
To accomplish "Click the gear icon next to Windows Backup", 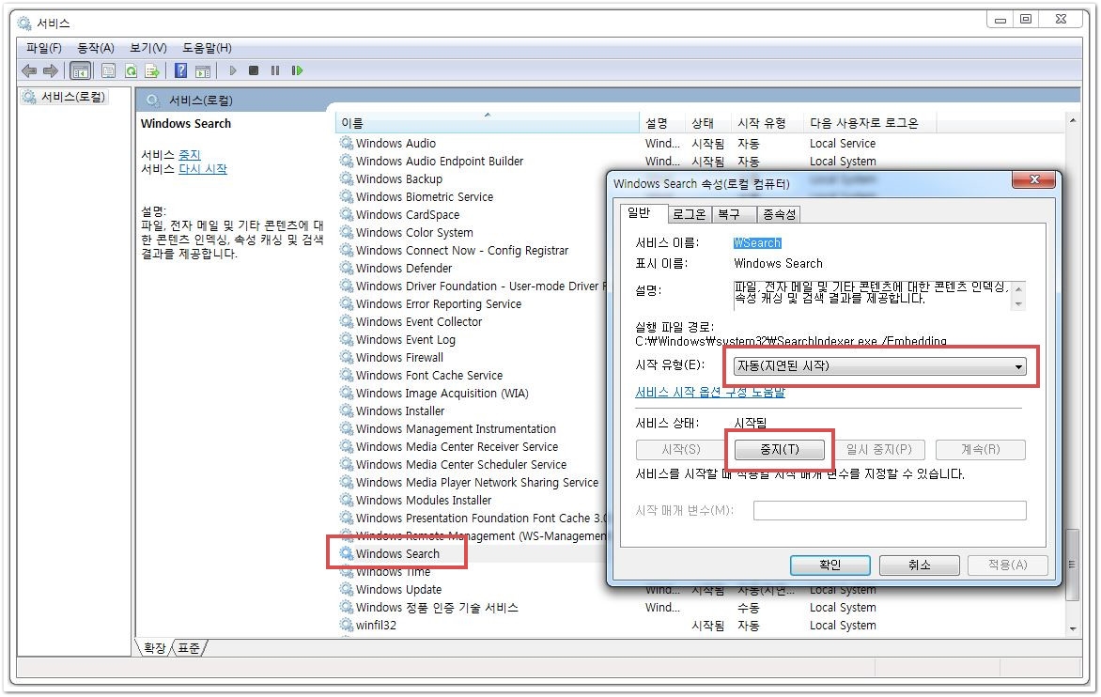I will [x=346, y=179].
